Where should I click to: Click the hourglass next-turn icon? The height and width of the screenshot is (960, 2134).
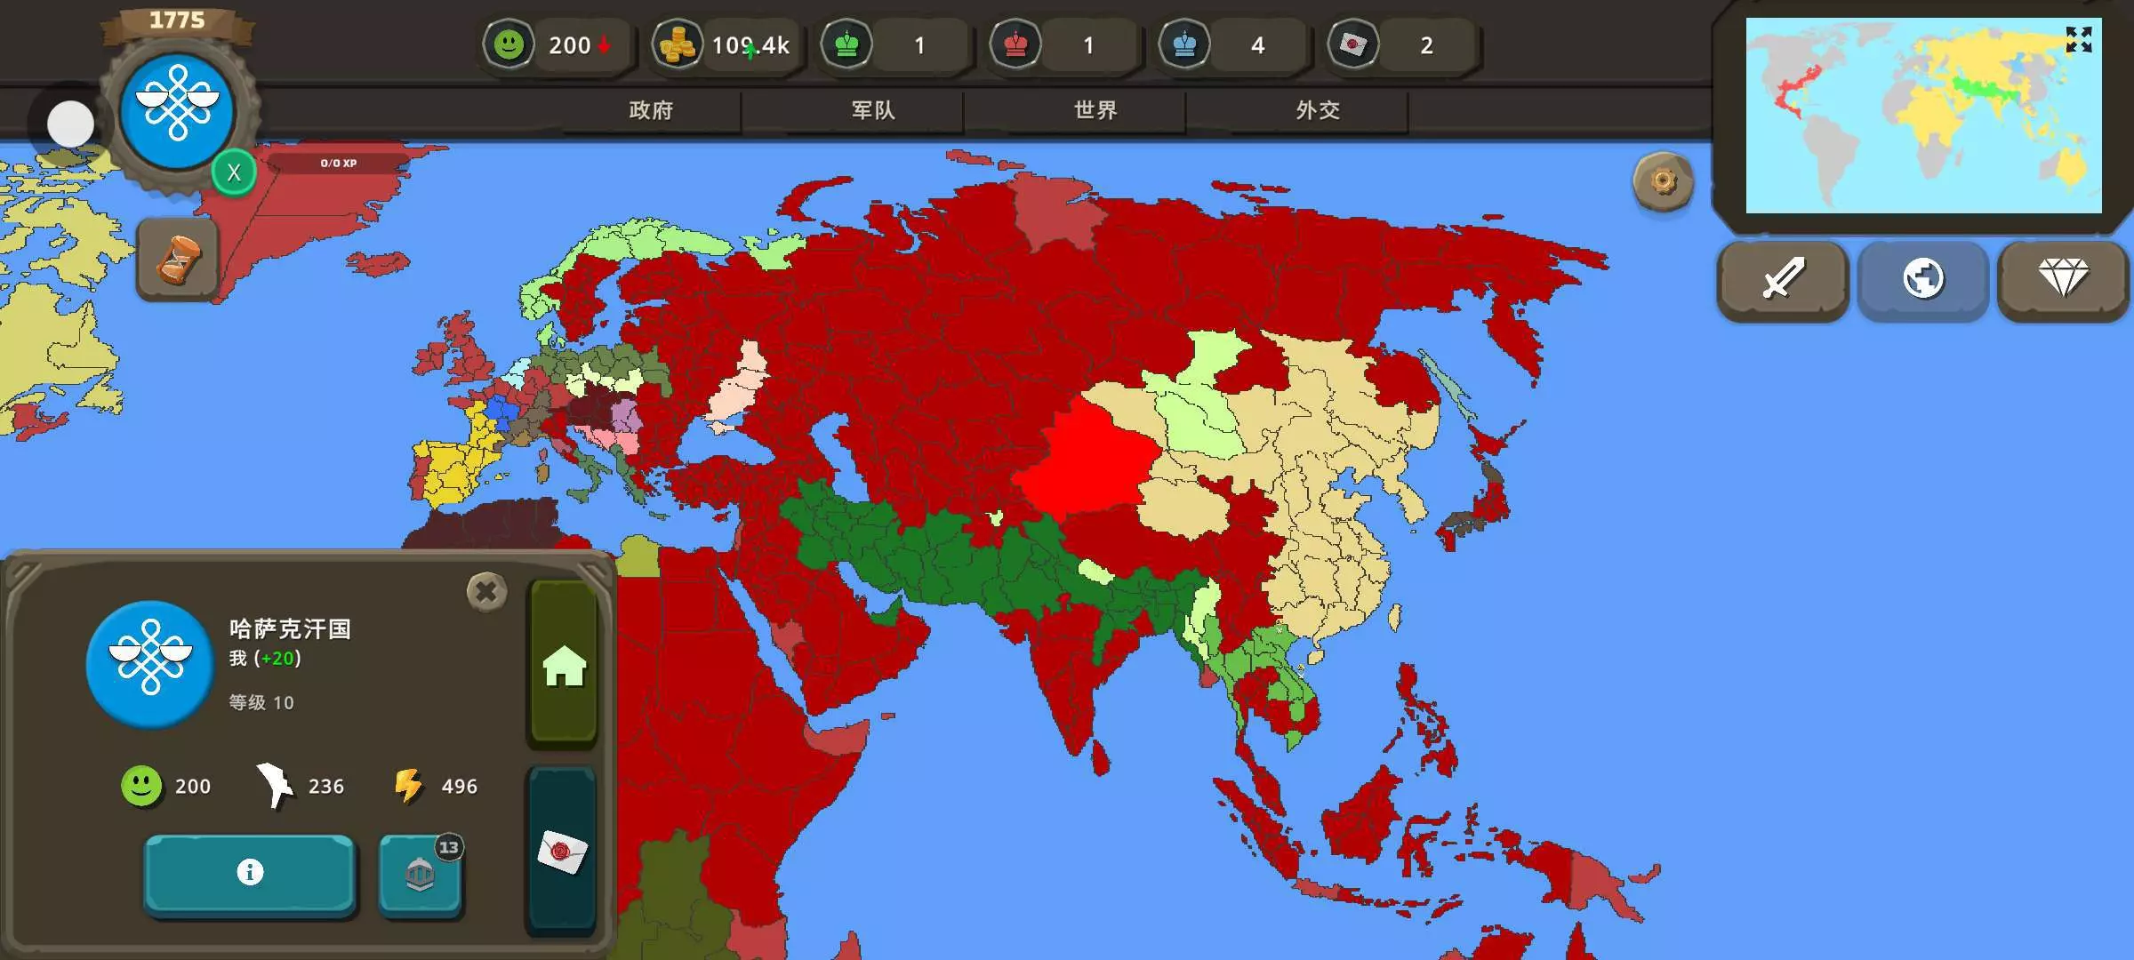click(177, 260)
